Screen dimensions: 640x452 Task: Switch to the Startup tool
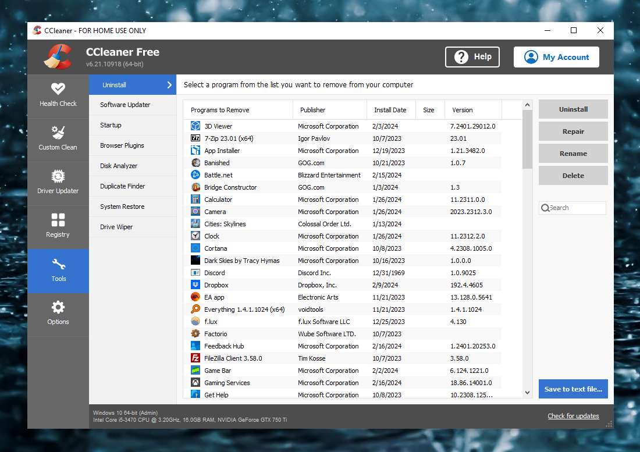point(133,125)
